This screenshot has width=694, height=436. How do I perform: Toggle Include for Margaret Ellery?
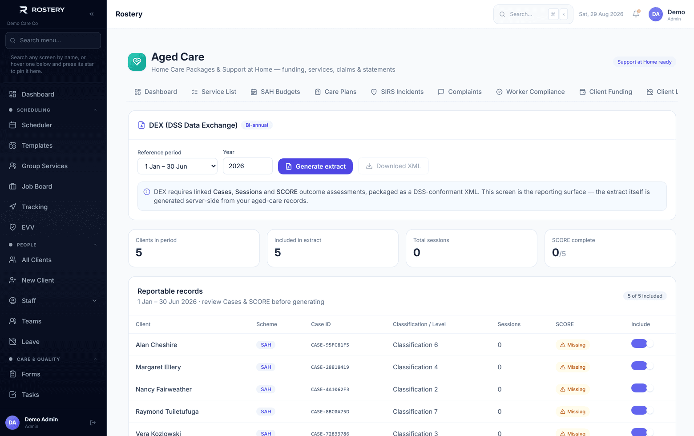coord(642,366)
